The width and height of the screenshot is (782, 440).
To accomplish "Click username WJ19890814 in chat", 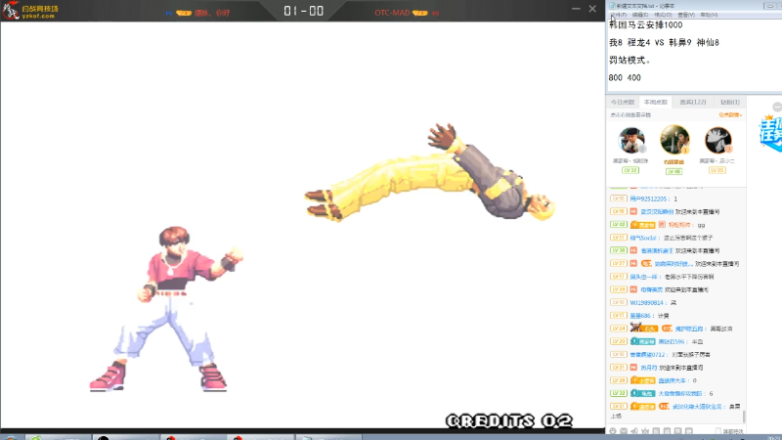I will 647,302.
